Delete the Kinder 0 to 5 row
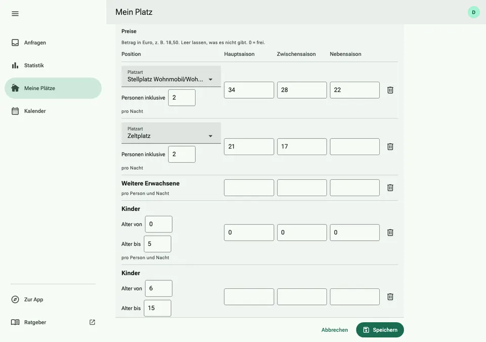This screenshot has width=486, height=342. pyautogui.click(x=390, y=233)
